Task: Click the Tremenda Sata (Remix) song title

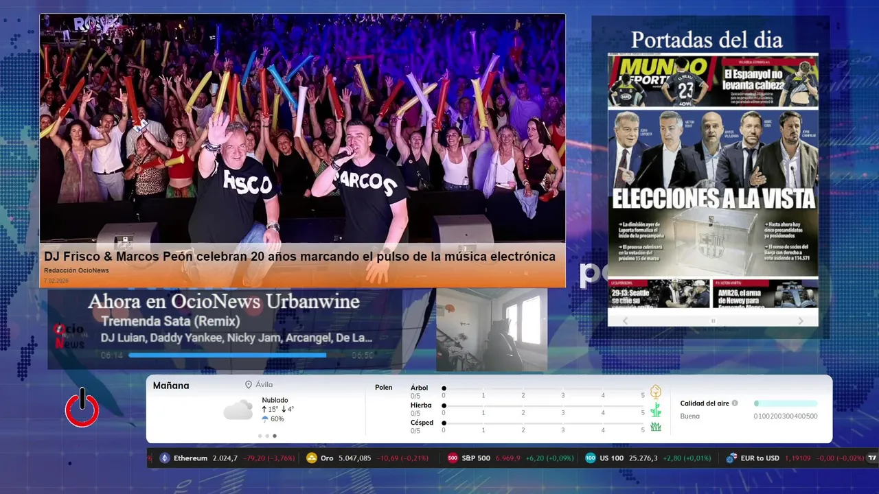Action: 170,321
